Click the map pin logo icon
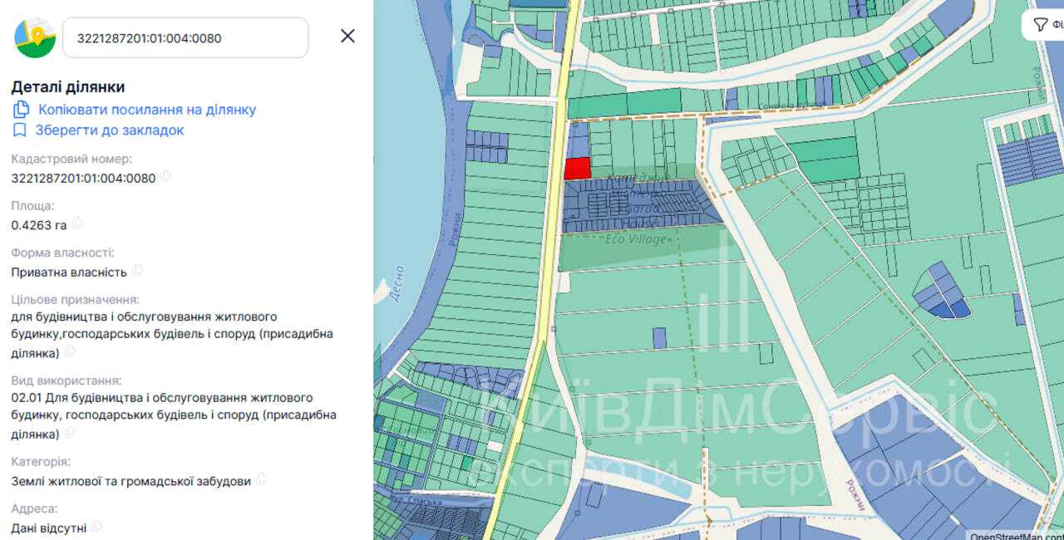 [35, 37]
